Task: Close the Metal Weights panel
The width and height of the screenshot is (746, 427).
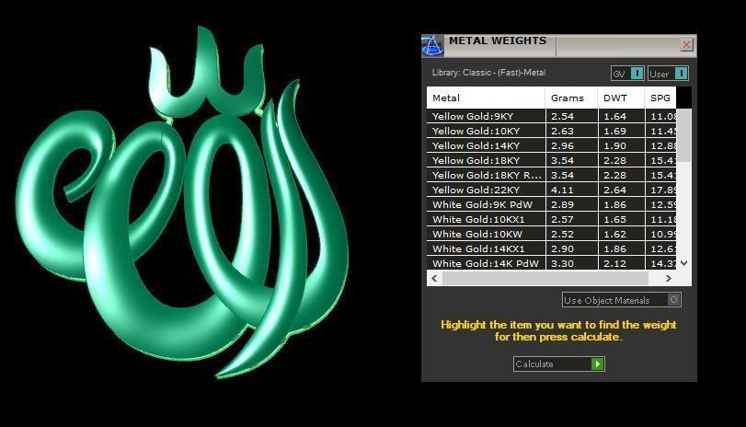Action: [686, 45]
